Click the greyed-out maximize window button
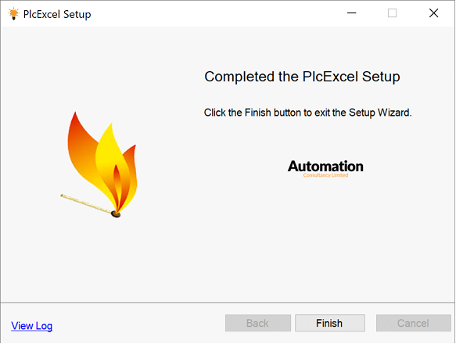The height and width of the screenshot is (344, 456). [x=392, y=13]
